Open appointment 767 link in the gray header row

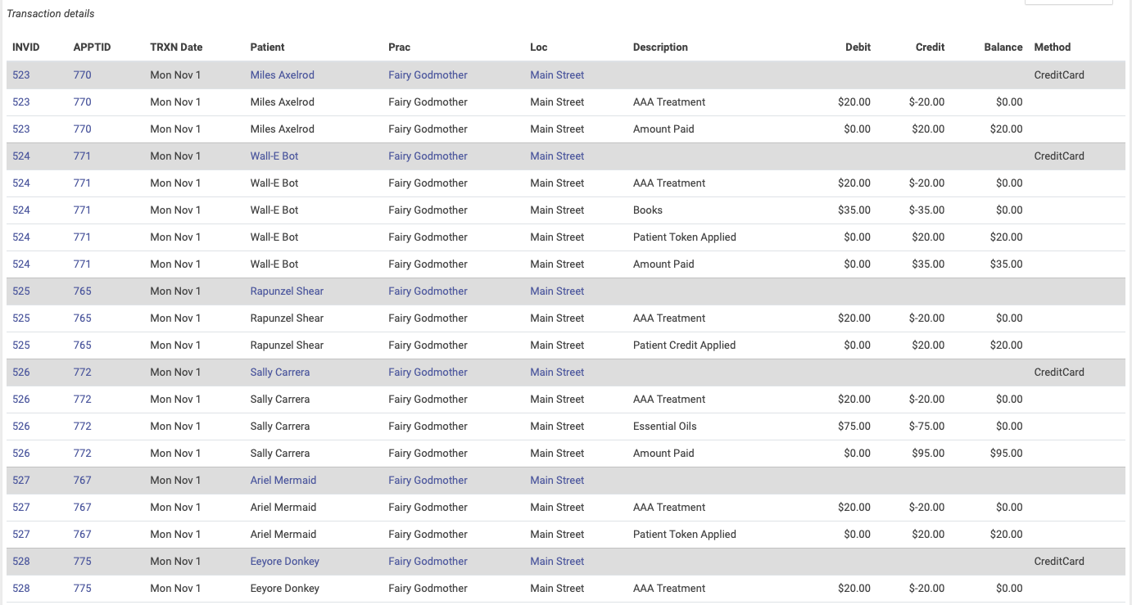click(83, 480)
